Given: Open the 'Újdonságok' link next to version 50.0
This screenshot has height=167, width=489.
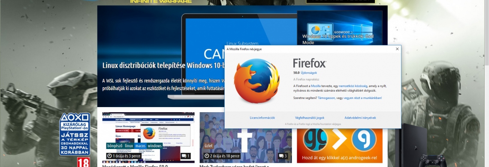Looking at the screenshot, I should (309, 73).
